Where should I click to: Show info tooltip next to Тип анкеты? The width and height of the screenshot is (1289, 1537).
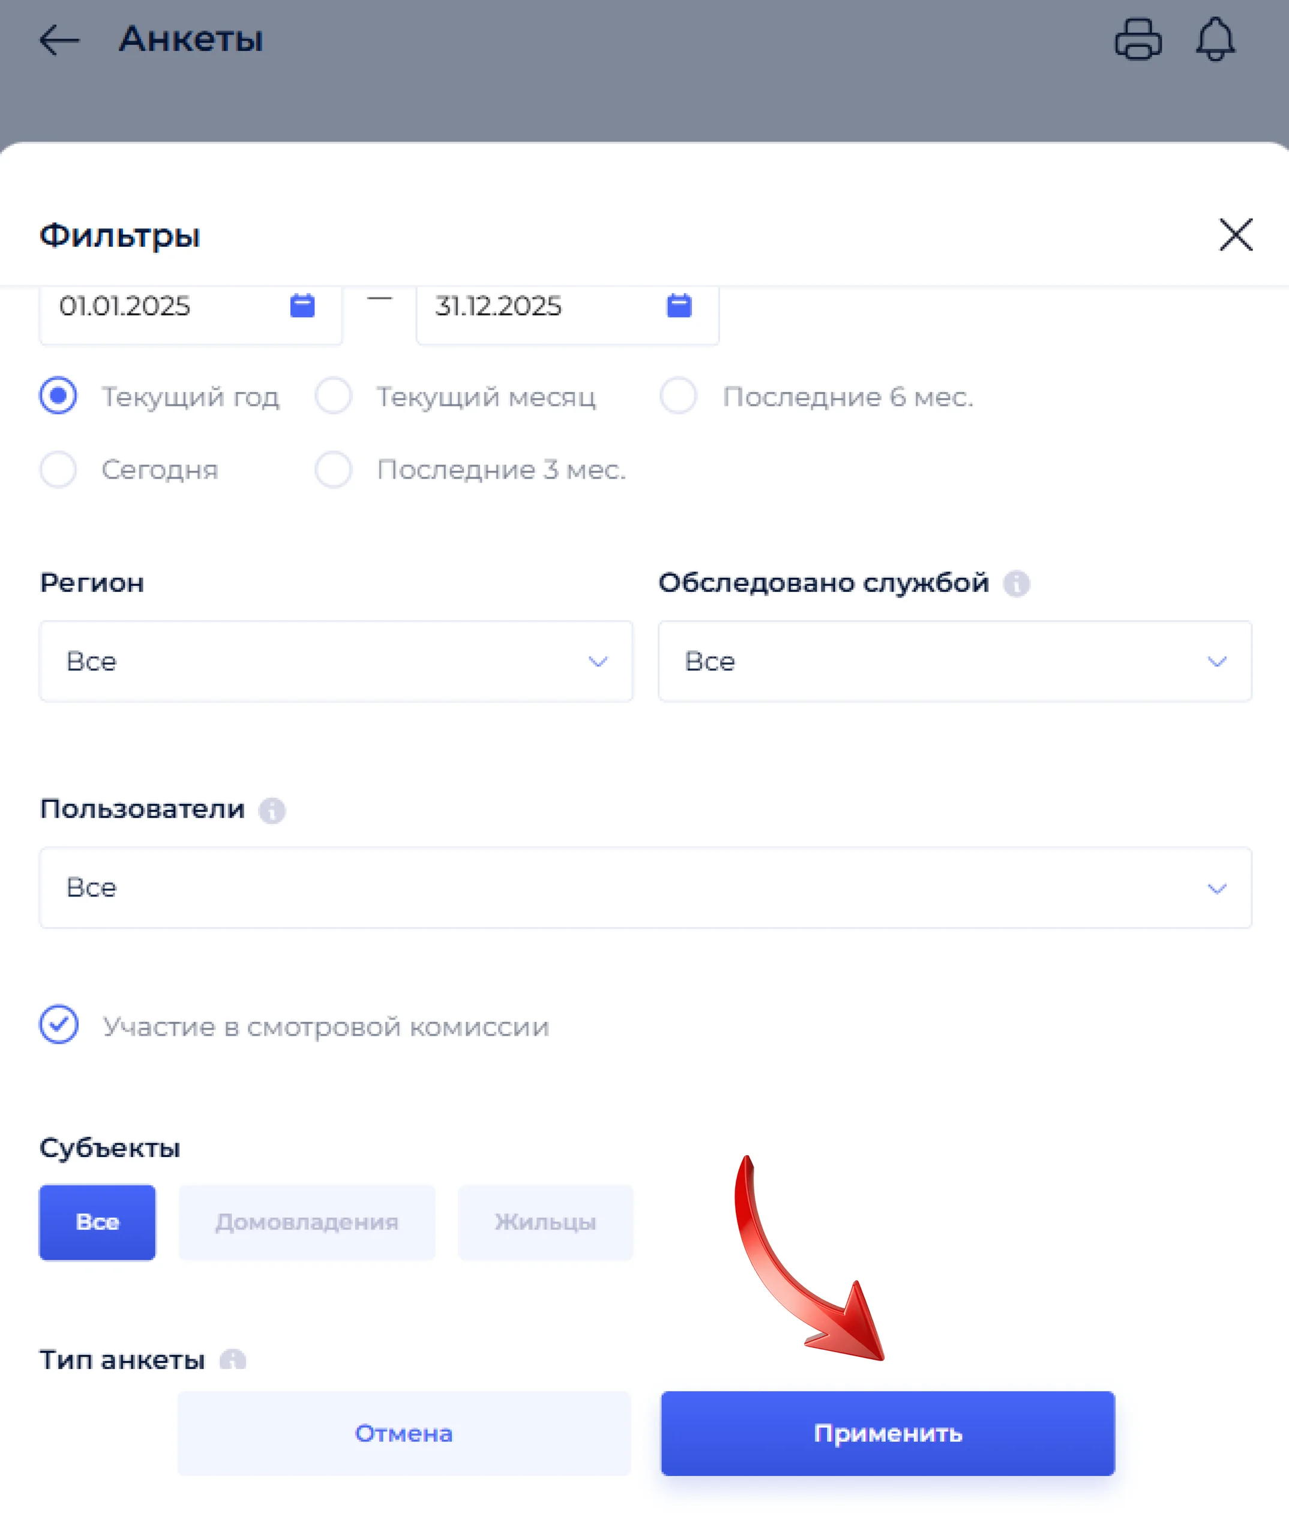click(x=233, y=1359)
